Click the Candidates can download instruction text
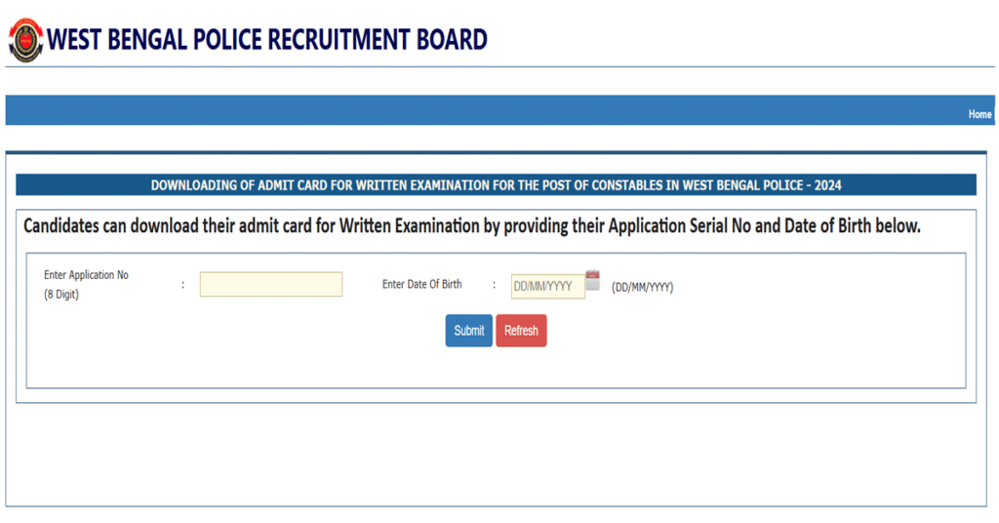 tap(472, 226)
